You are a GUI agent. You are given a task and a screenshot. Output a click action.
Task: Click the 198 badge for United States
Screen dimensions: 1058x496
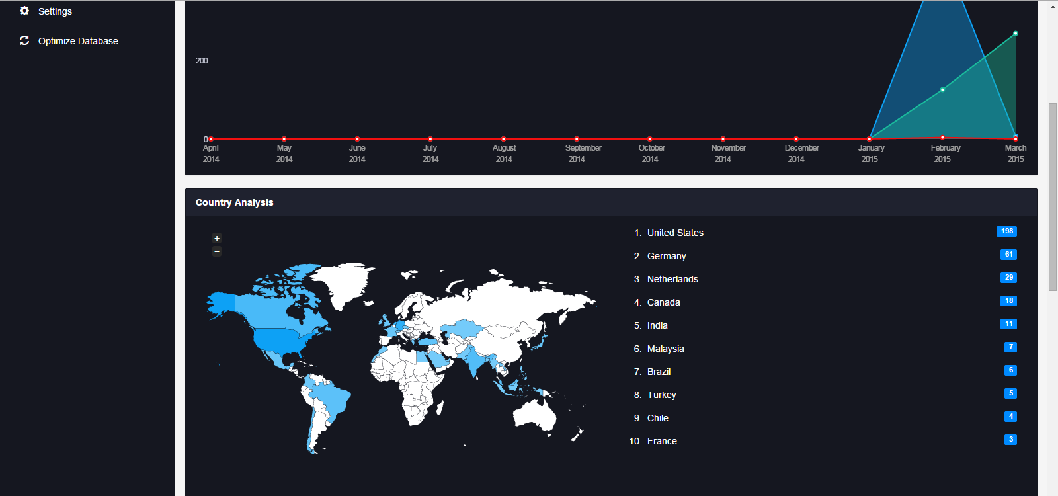[x=1006, y=231]
